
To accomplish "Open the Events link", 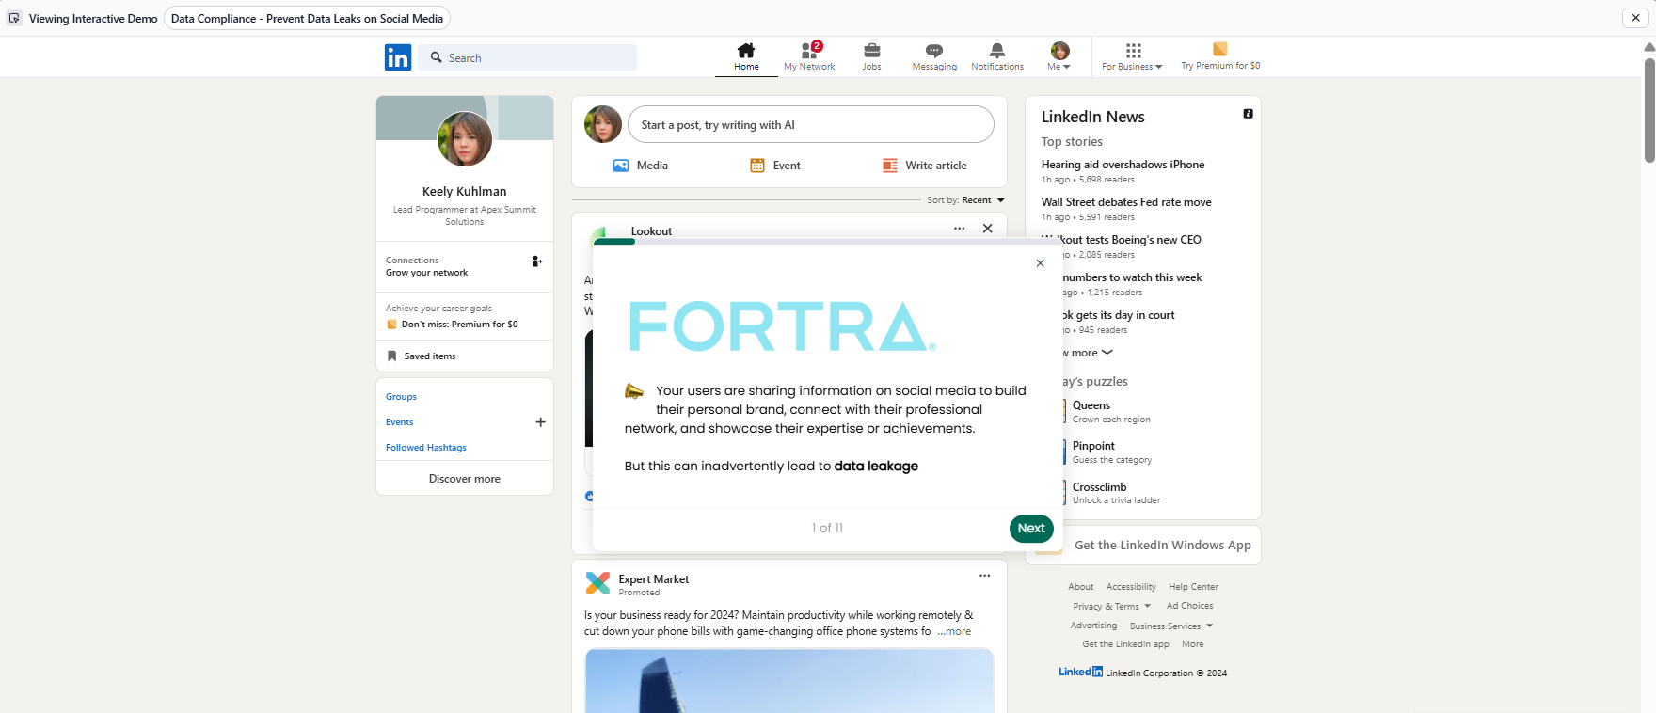I will click(x=400, y=422).
